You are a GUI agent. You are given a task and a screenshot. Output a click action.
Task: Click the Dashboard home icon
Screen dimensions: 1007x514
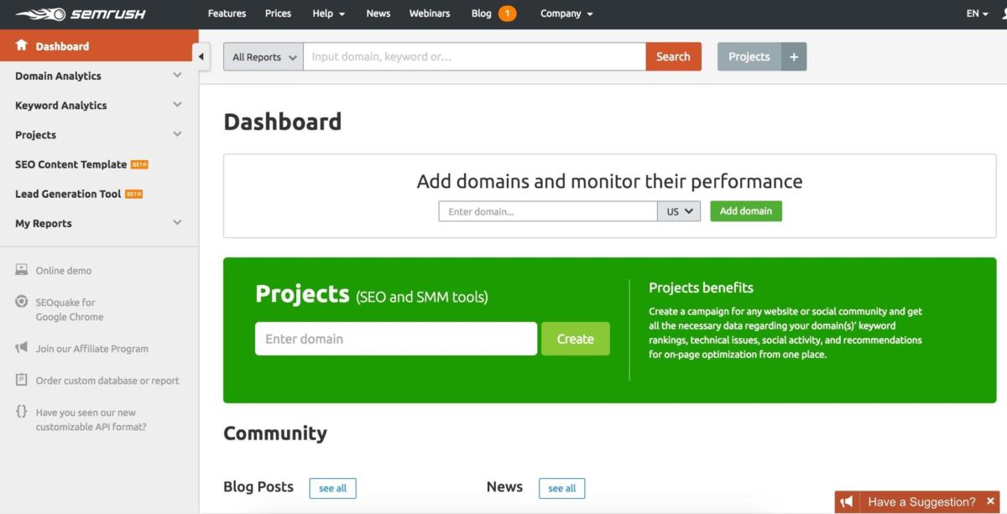click(22, 45)
